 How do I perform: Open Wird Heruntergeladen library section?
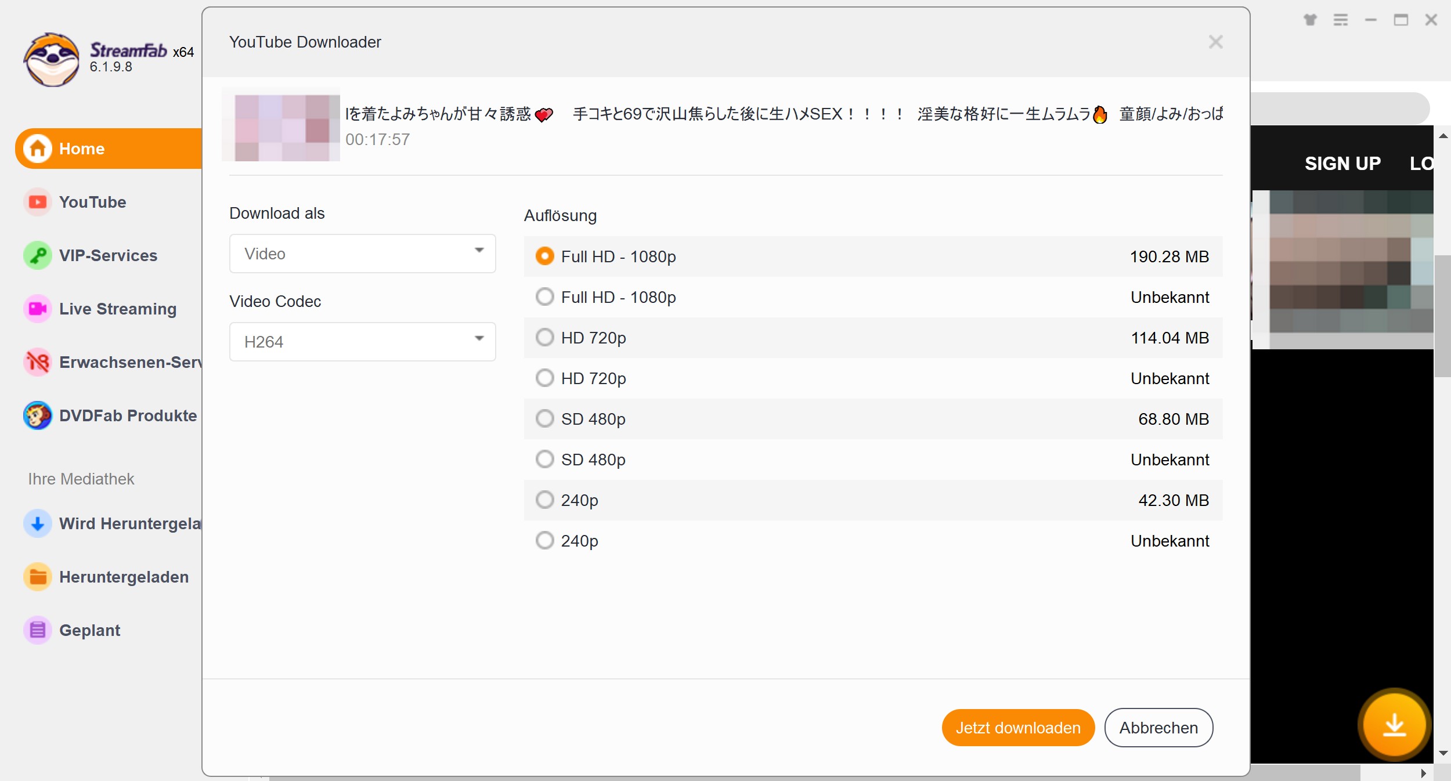pos(109,523)
